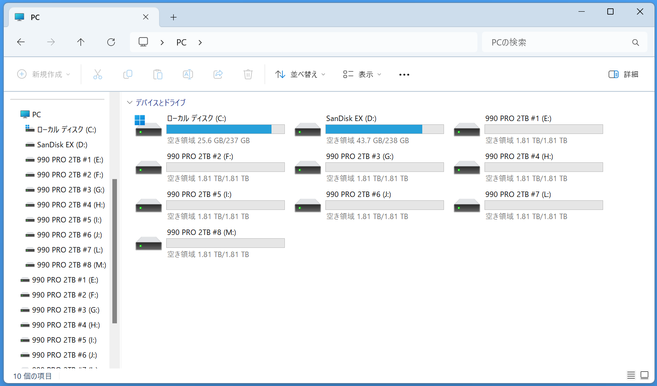Select the 990 PRO 2TB #8 (M:) drive icon in main pane
657x386 pixels.
point(148,243)
